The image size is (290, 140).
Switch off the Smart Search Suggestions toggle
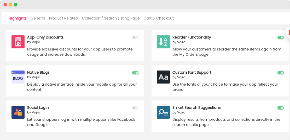pos(280,108)
